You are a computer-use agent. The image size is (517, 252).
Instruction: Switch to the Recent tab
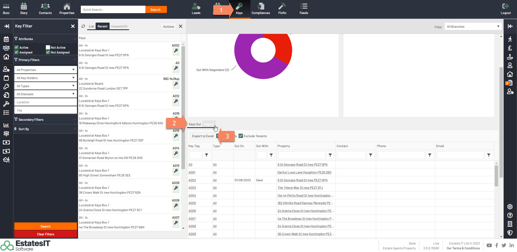point(102,26)
